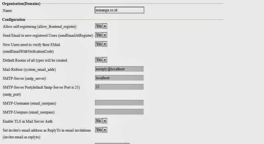Expand the Enable TLS in Mail Server Auth dropdown
Viewport: 264px width, 144px height.
tap(101, 121)
